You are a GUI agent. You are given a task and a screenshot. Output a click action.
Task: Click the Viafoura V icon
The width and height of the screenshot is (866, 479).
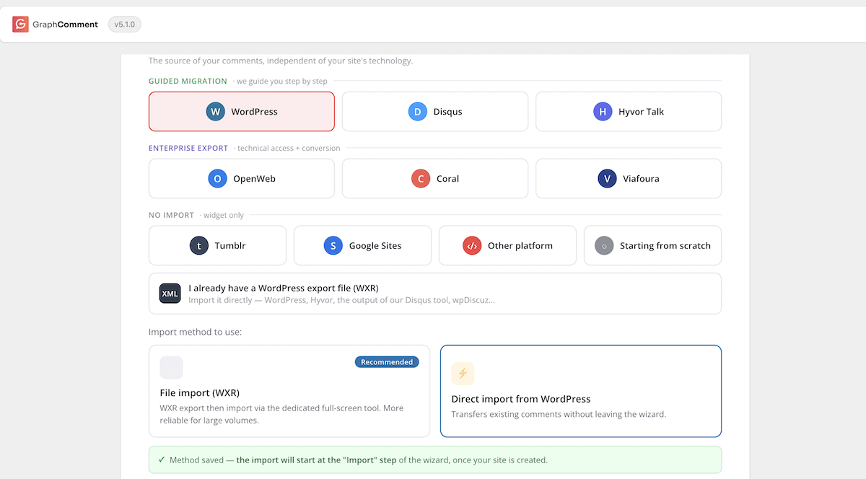click(x=607, y=178)
